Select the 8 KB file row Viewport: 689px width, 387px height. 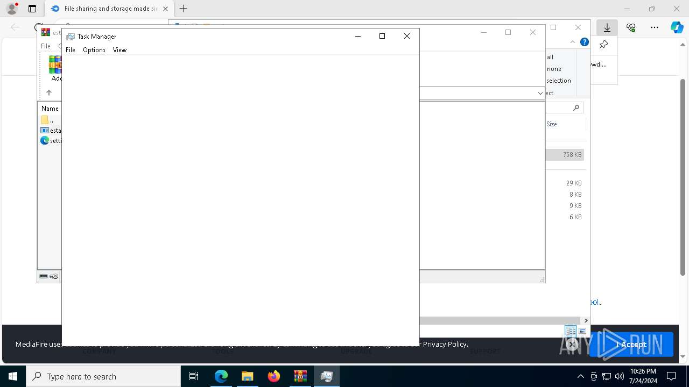[x=565, y=195]
